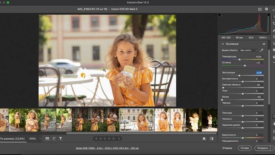
Task: Open Баланс белого 'Как снято' dropdown
Action: coord(248,50)
